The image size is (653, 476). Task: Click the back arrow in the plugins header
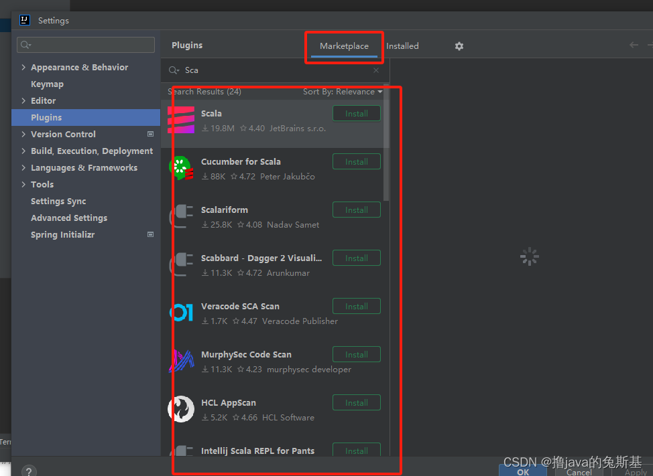tap(634, 45)
